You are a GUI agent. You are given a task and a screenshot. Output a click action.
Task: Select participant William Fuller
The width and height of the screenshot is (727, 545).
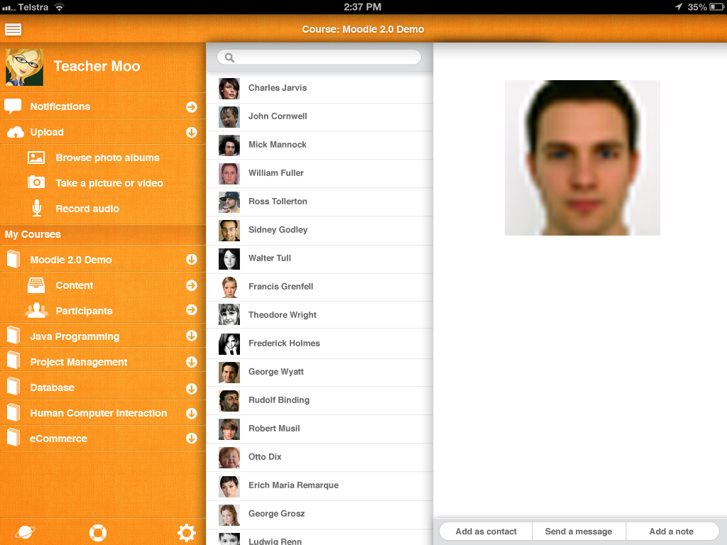[319, 173]
